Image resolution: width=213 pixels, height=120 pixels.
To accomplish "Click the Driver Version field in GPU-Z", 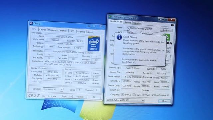I will 145,78.
